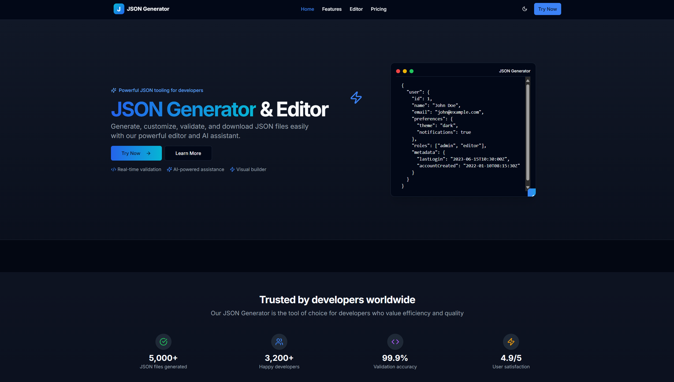This screenshot has width=674, height=382.
Task: Click the arrow inside the hero Try Now button
Action: (x=149, y=153)
